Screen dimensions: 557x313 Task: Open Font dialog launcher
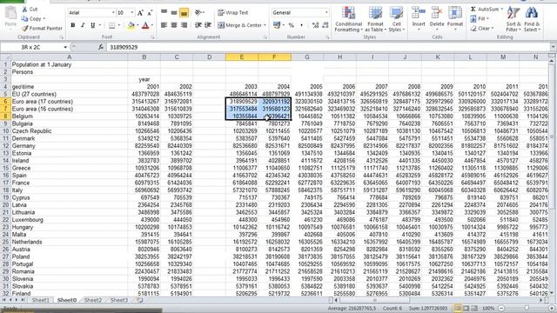pos(152,37)
